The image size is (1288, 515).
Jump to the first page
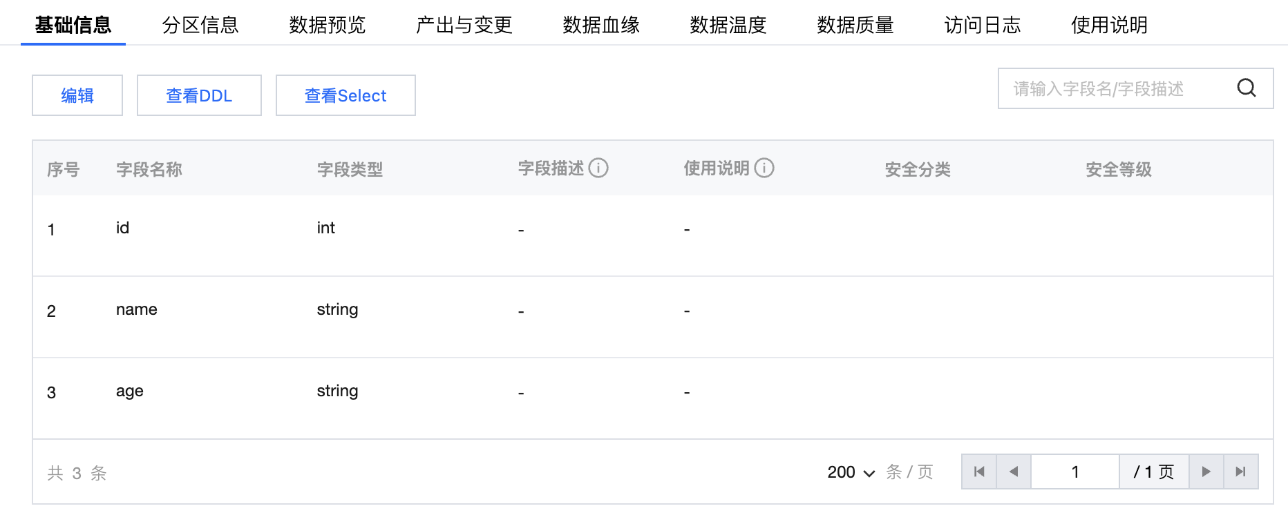pyautogui.click(x=979, y=472)
